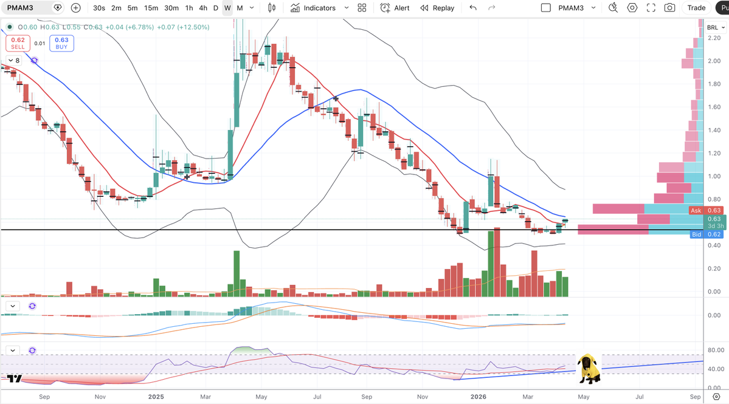Open chart settings hexagon icon

point(632,8)
